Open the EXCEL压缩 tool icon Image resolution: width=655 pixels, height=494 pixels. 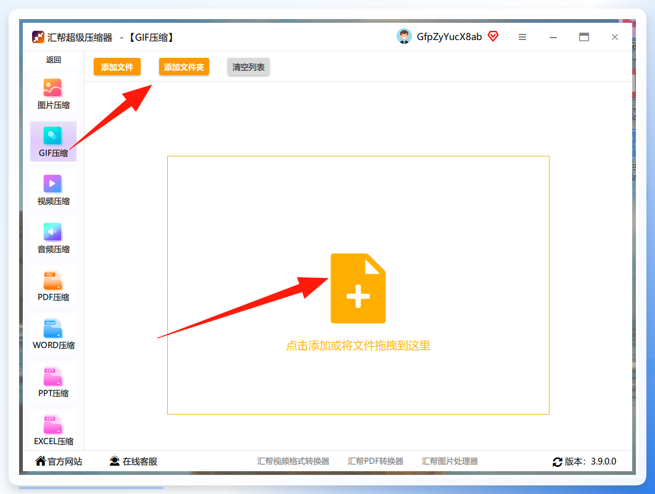point(52,424)
